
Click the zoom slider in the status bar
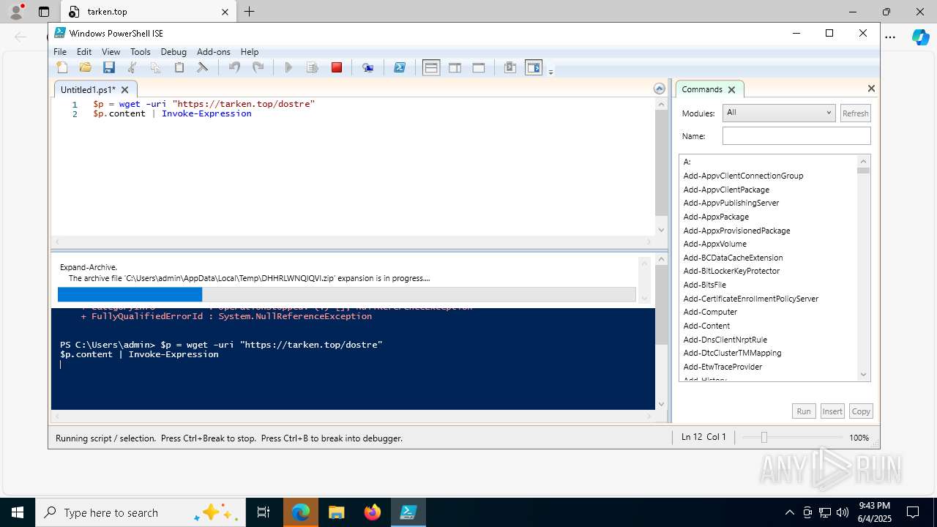coord(764,437)
